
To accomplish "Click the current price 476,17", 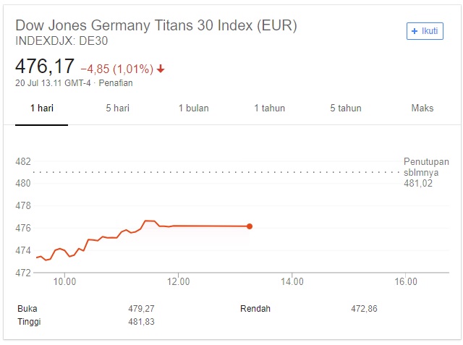I will click(x=45, y=67).
